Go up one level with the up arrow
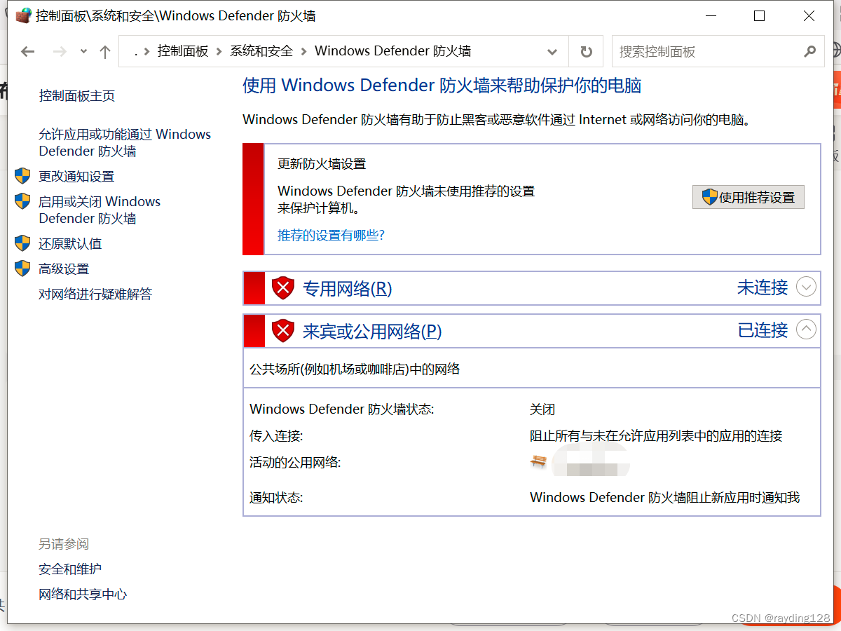This screenshot has width=841, height=631. (x=105, y=51)
